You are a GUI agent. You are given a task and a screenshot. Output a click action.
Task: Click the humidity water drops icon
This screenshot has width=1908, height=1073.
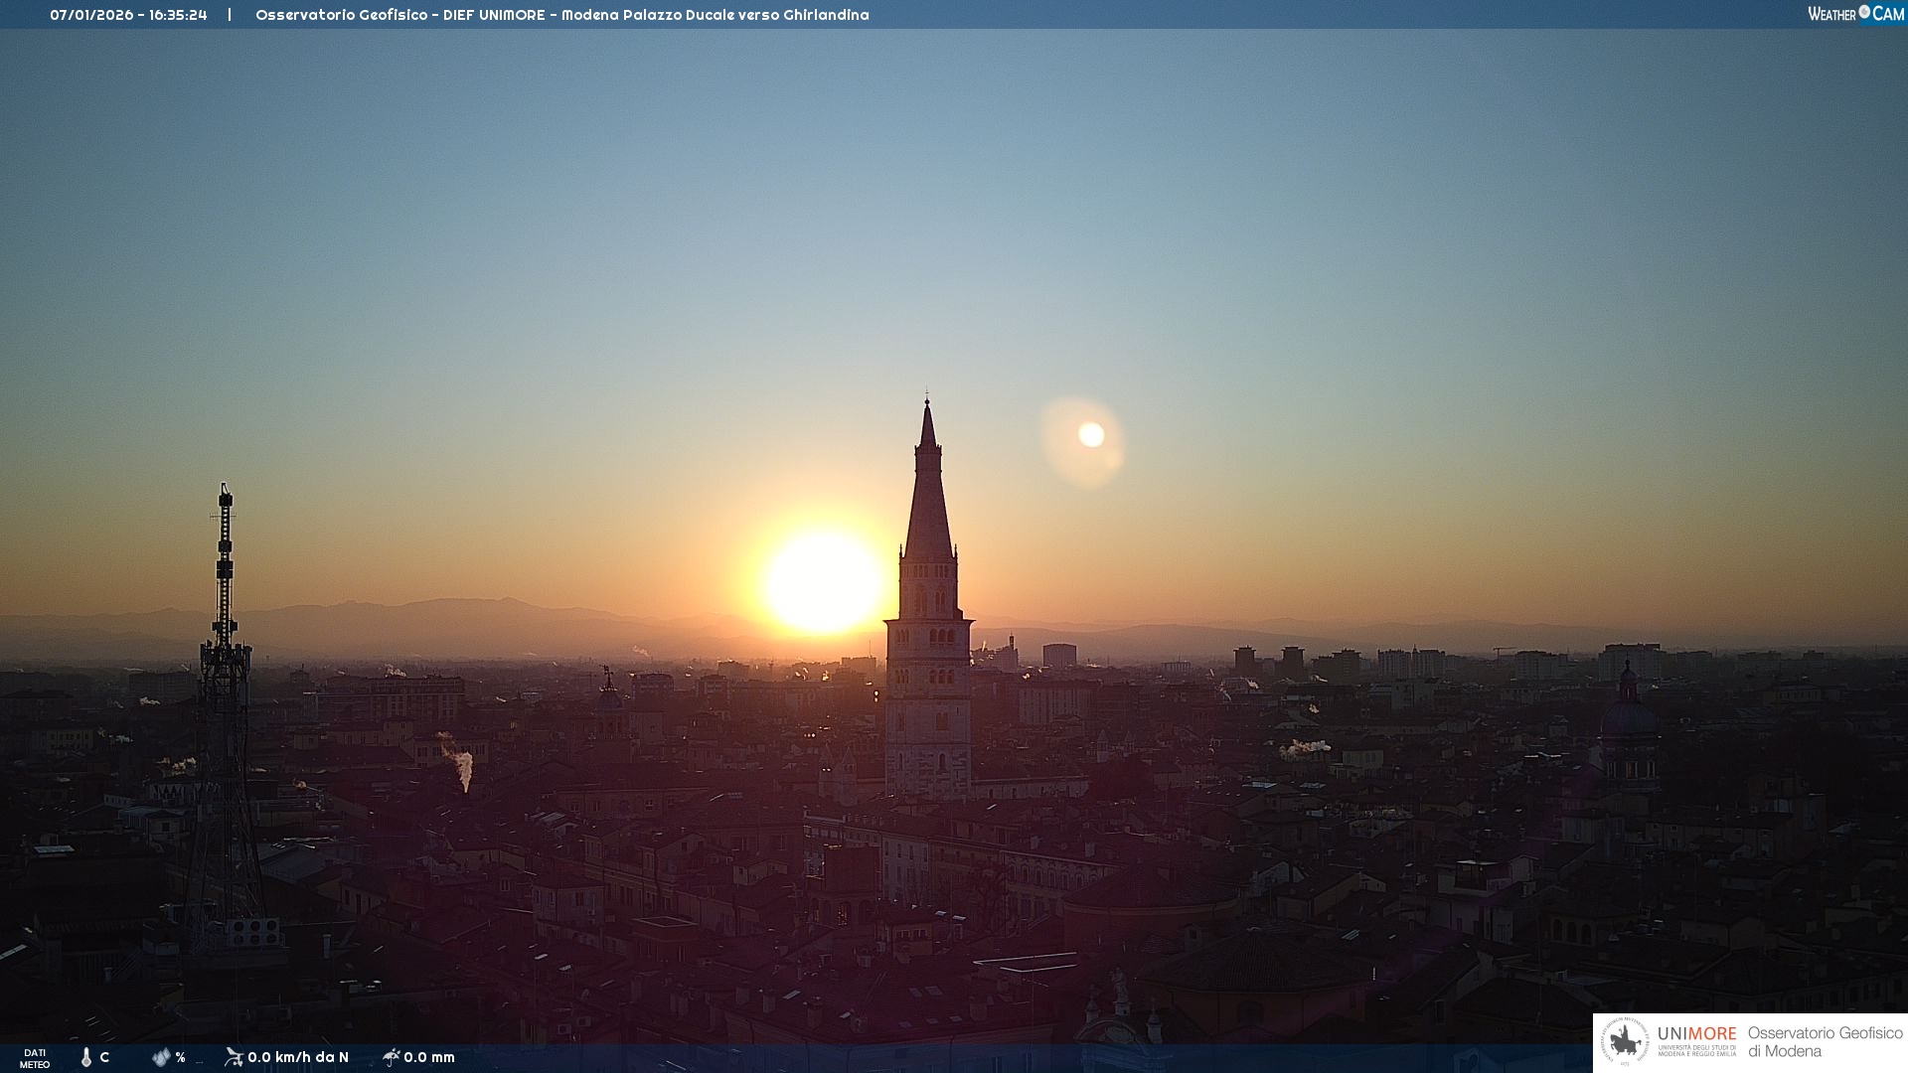[161, 1057]
